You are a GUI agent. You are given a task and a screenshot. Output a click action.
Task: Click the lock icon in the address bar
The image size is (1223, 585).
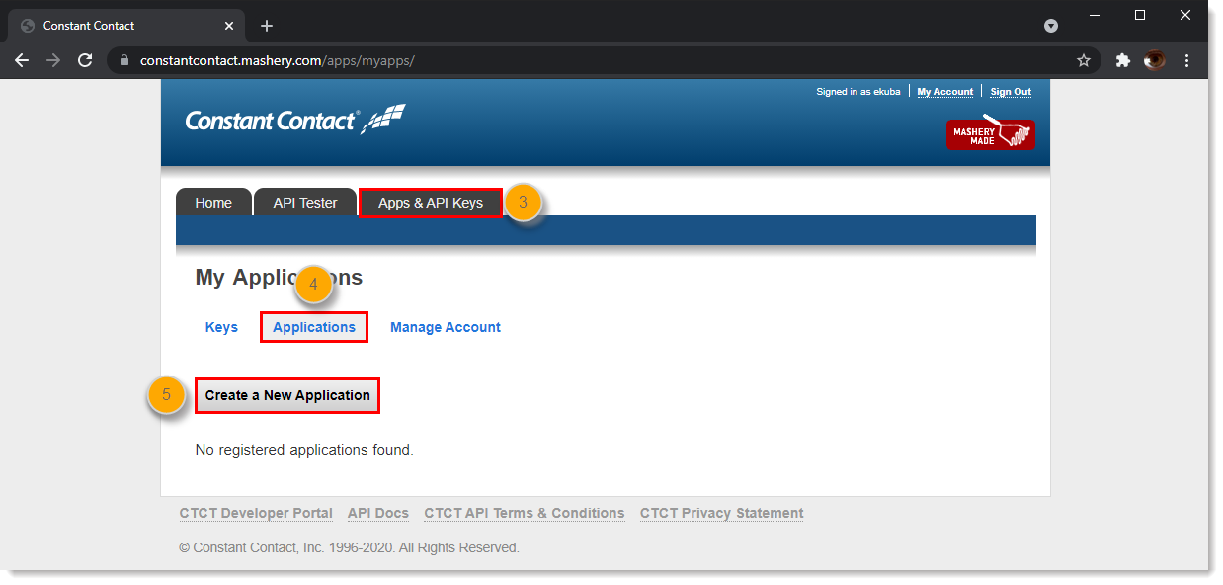(x=124, y=60)
